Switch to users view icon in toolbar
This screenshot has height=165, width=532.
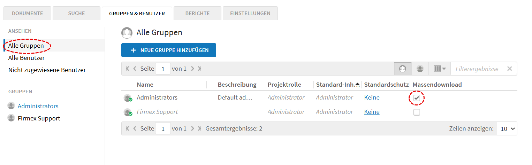[420, 69]
